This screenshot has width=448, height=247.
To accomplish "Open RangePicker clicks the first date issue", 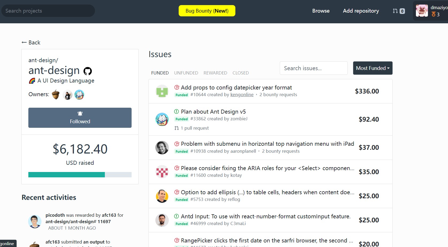I will [x=267, y=240].
